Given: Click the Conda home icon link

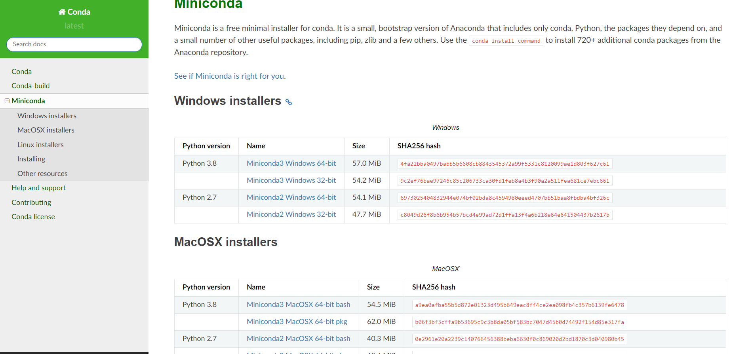Looking at the screenshot, I should click(74, 12).
